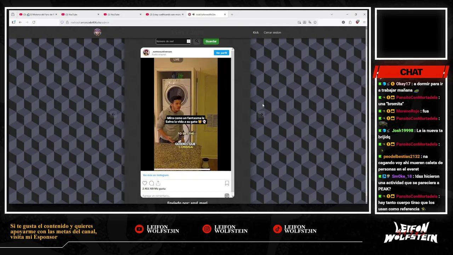Screen dimensions: 453x255
Task: Click the address bar shield icon
Action: click(x=62, y=22)
